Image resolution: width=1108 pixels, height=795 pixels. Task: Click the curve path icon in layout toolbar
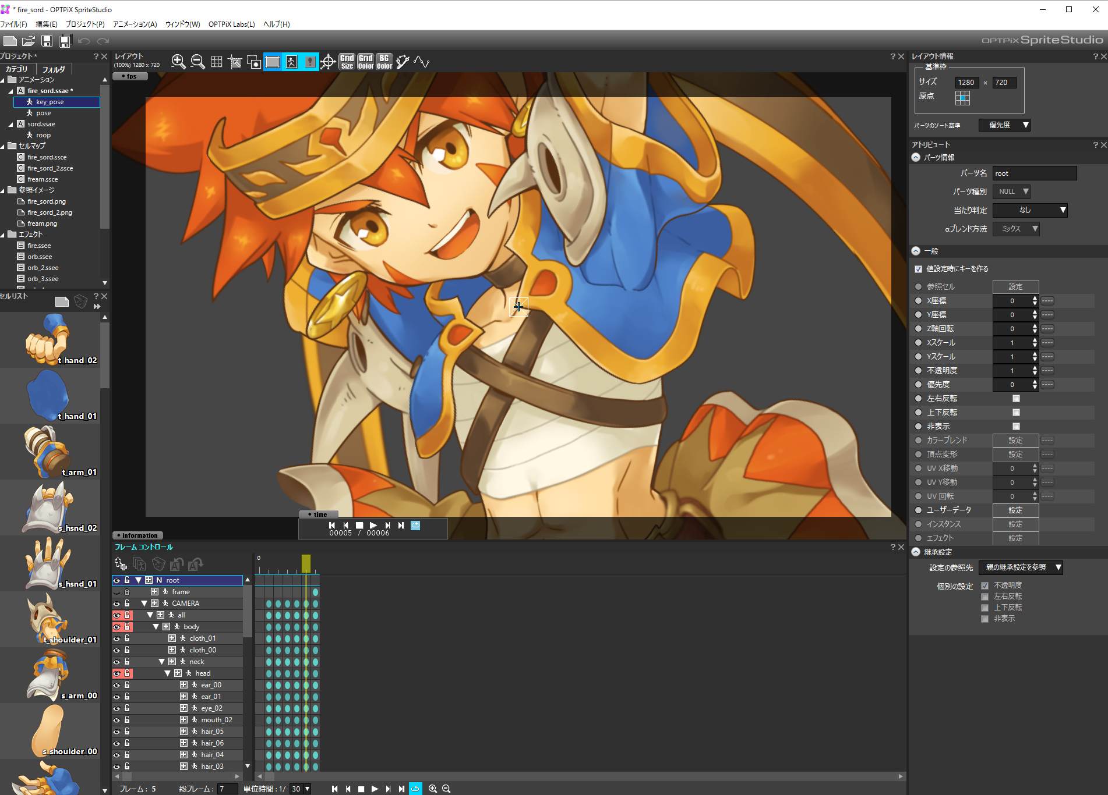tap(422, 62)
